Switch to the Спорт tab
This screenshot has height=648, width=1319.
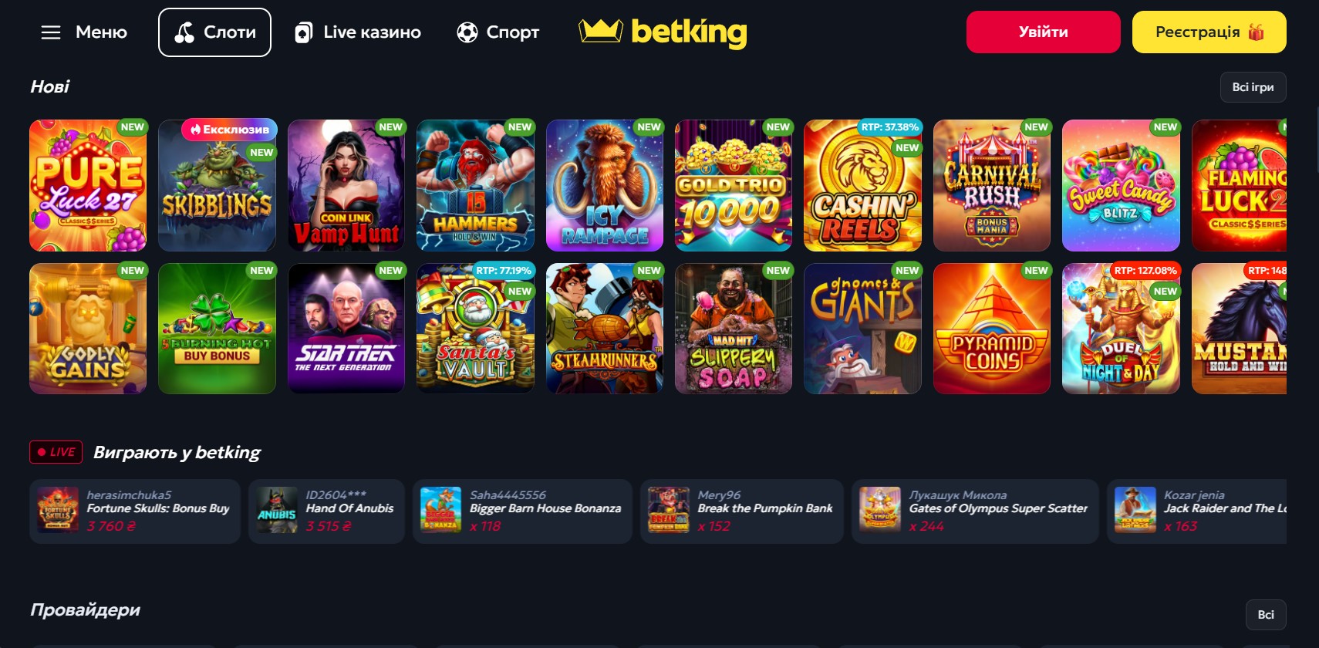click(x=498, y=32)
